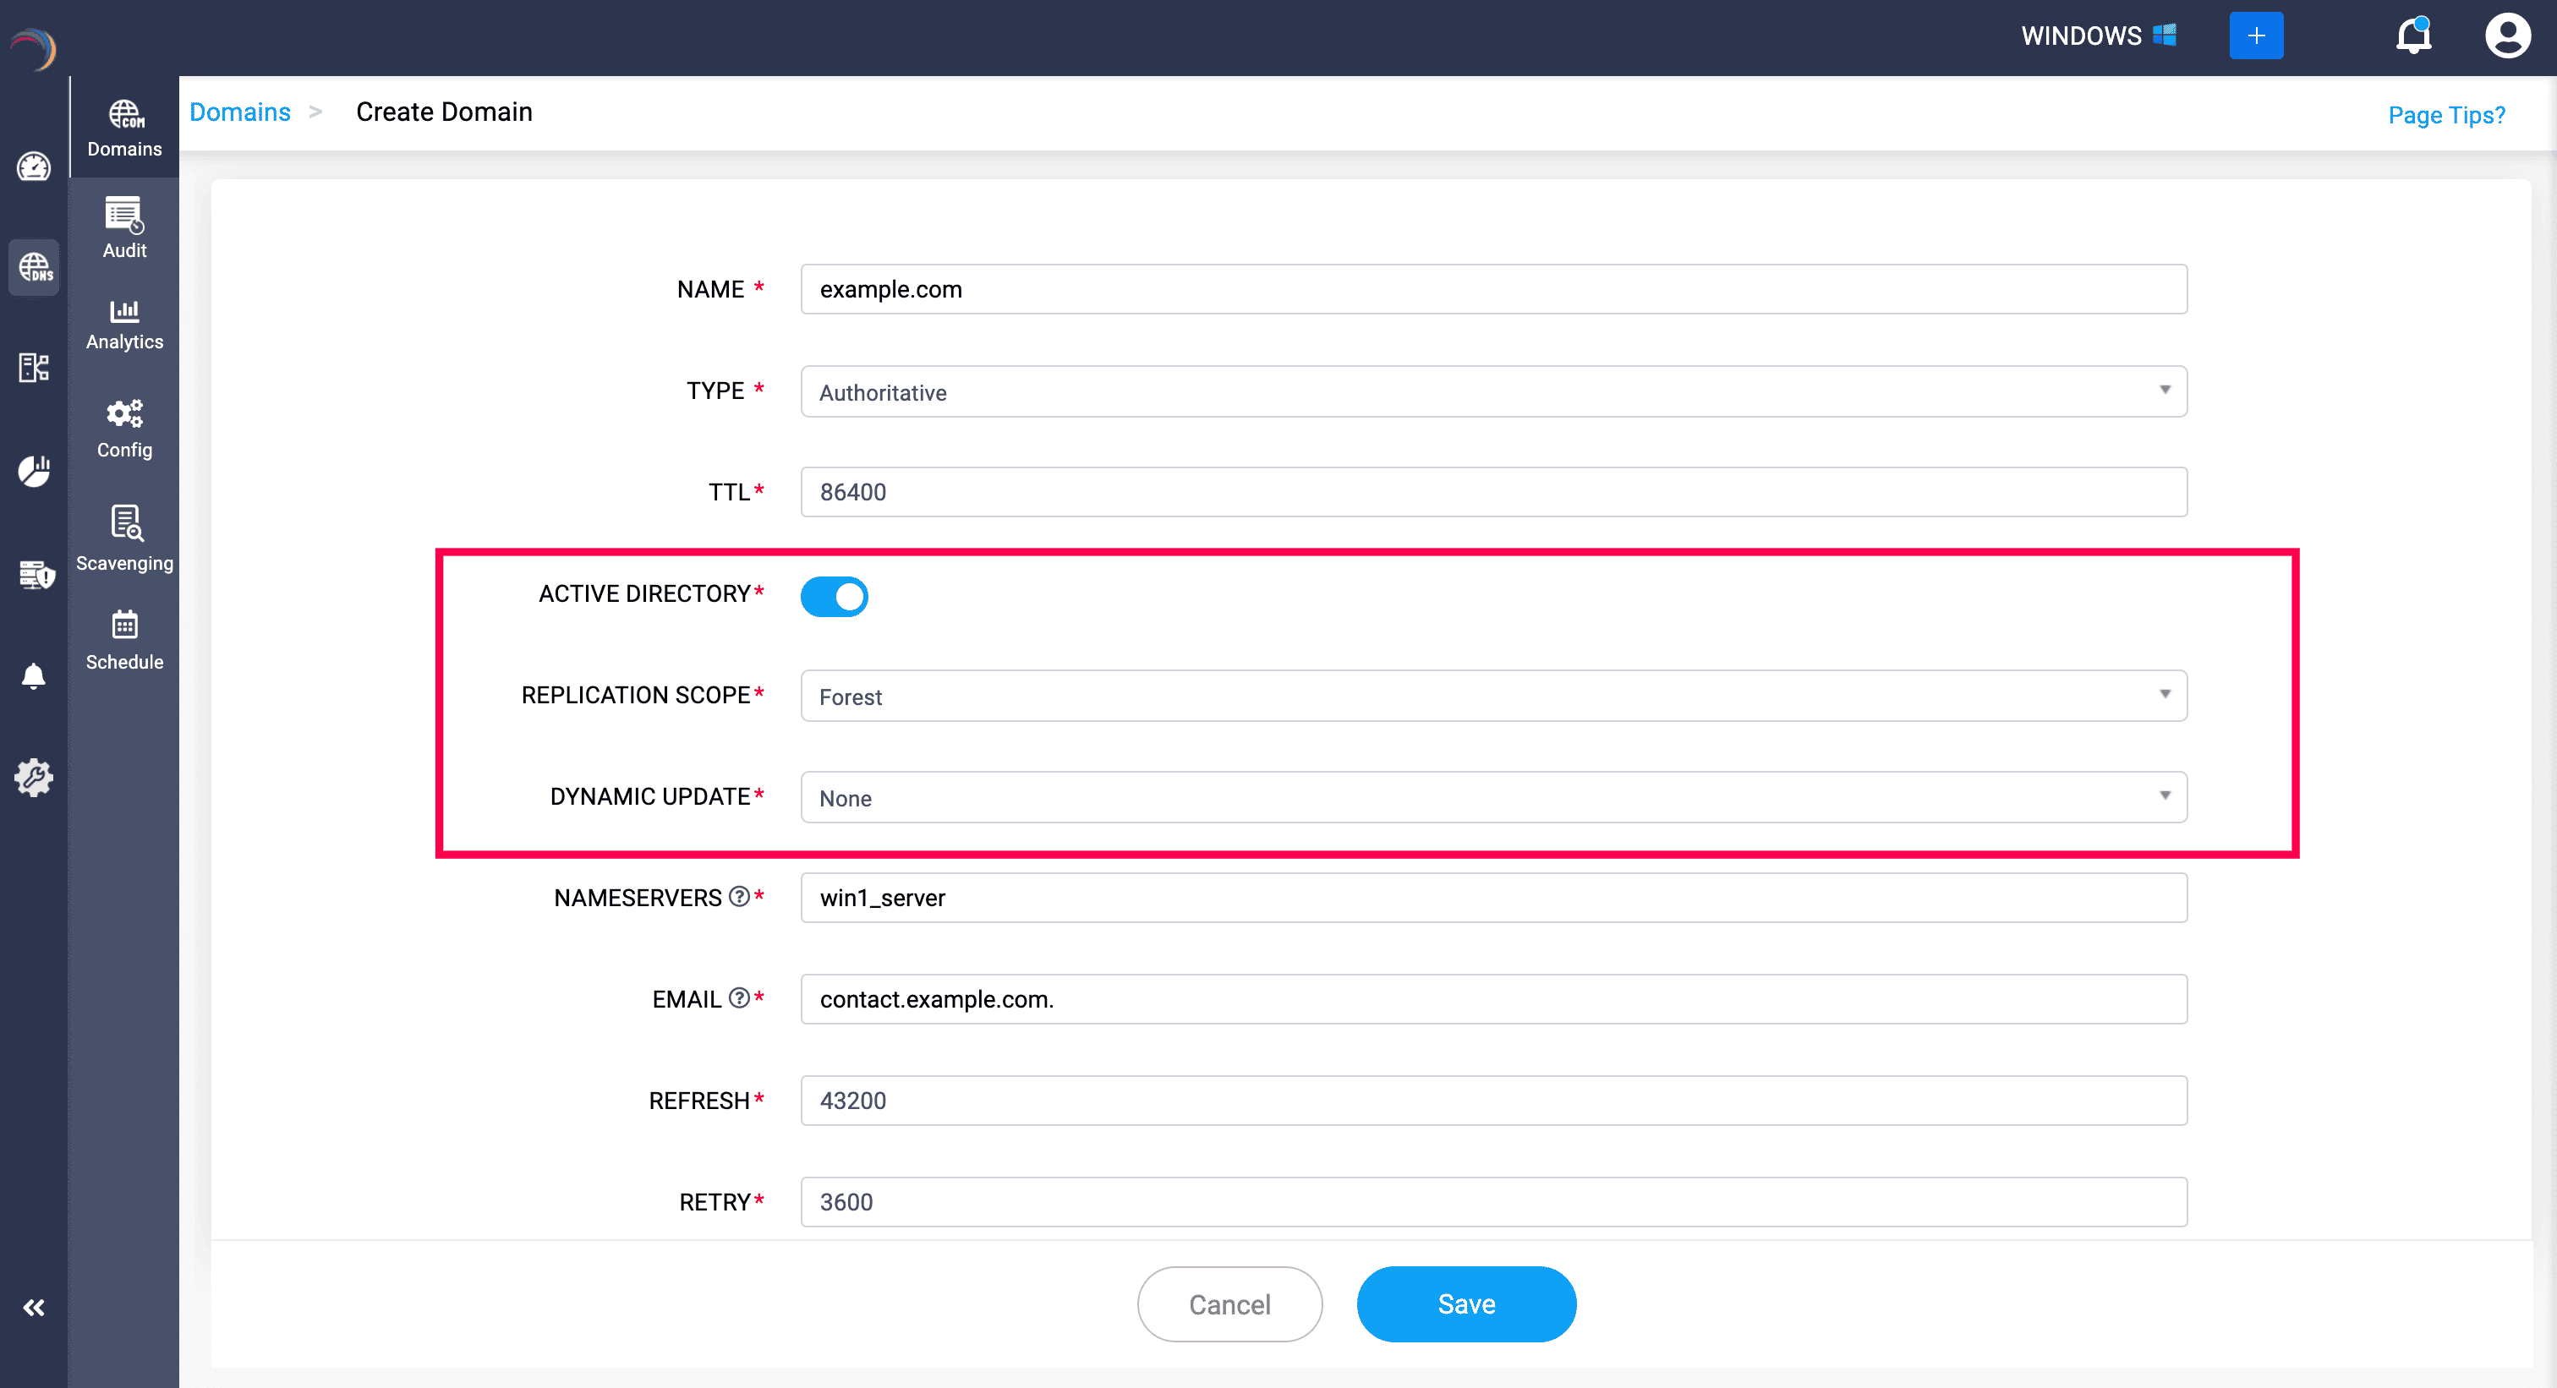Open the IPAM server network icon
2557x1388 pixels.
pos(35,367)
